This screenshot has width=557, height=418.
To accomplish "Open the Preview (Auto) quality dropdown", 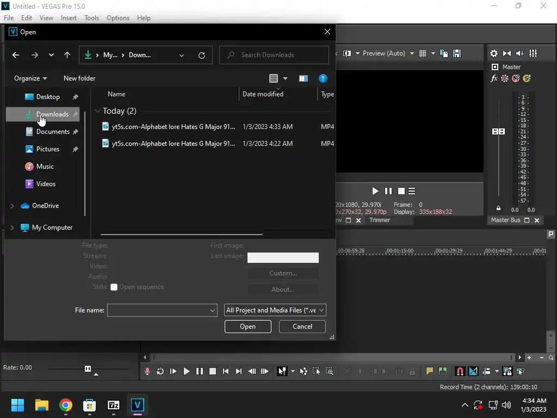I will [388, 53].
